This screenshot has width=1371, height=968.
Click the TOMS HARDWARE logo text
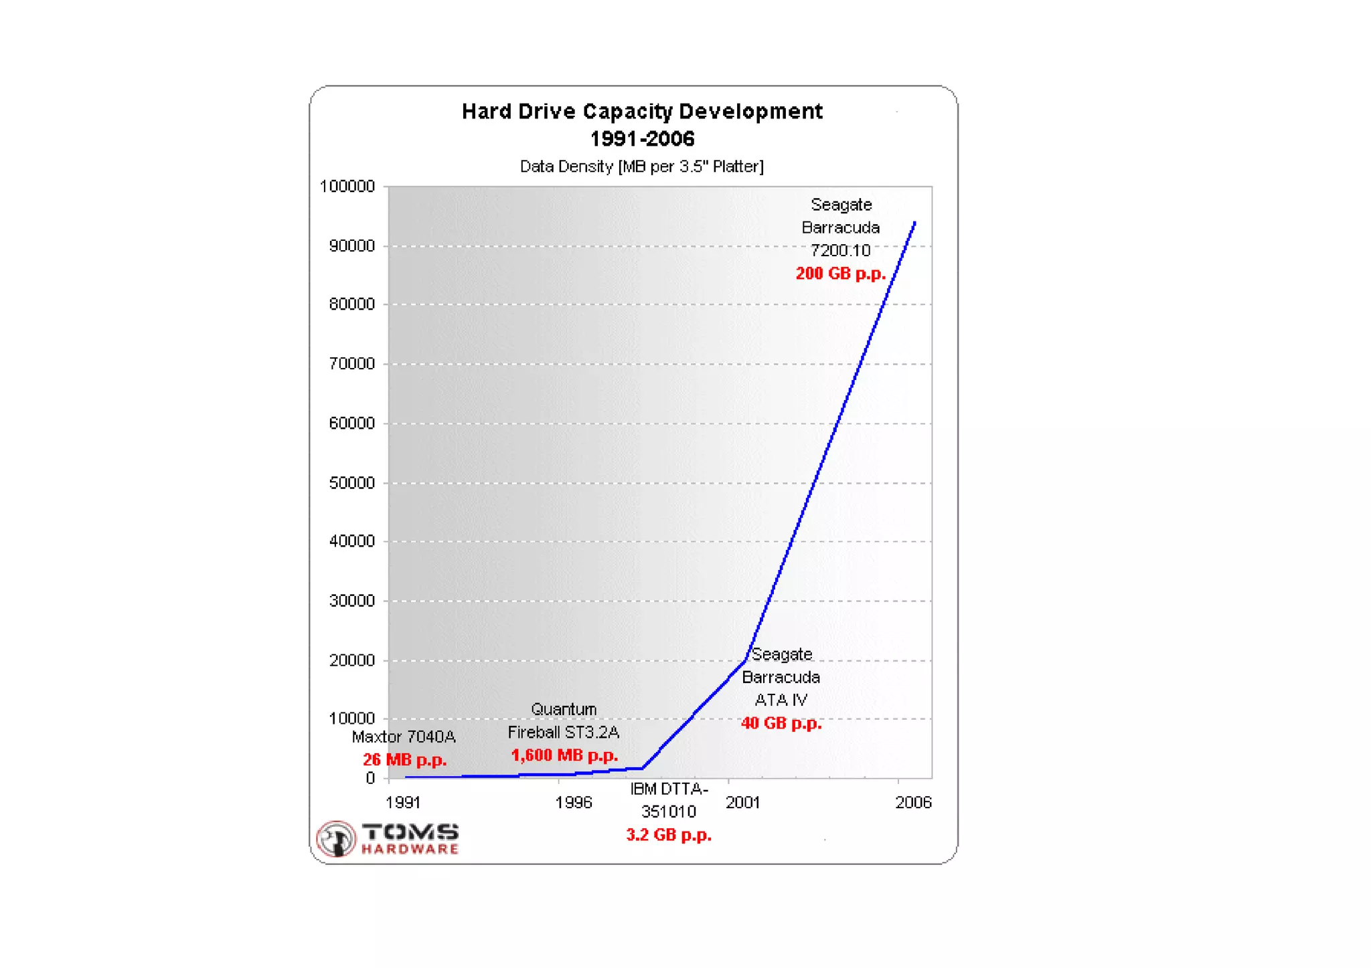point(410,839)
